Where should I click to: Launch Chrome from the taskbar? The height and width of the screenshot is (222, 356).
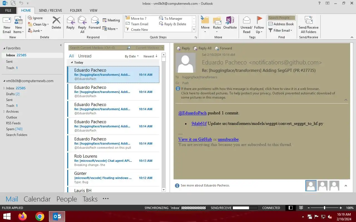tap(40, 216)
